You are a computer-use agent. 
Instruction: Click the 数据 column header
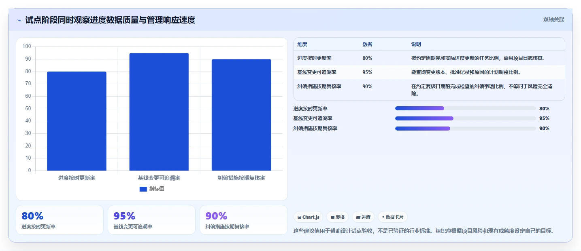click(x=367, y=44)
